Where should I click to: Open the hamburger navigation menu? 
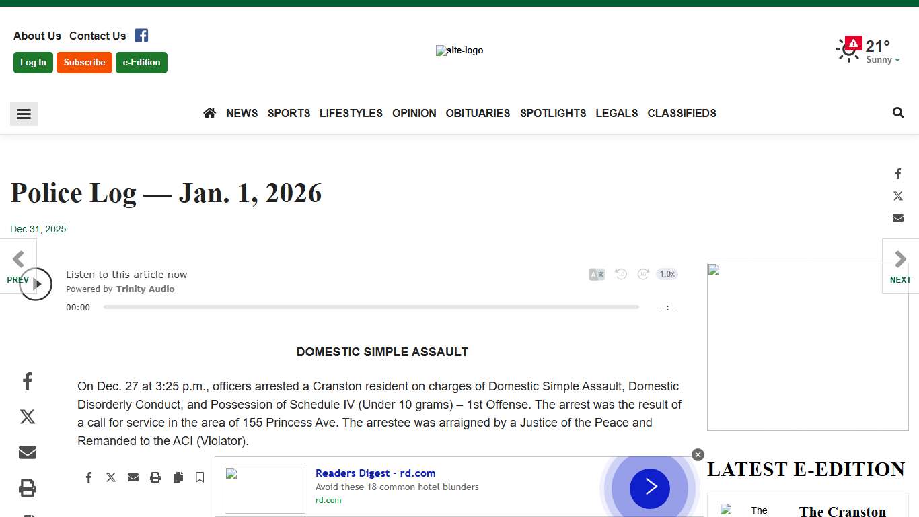coord(24,114)
